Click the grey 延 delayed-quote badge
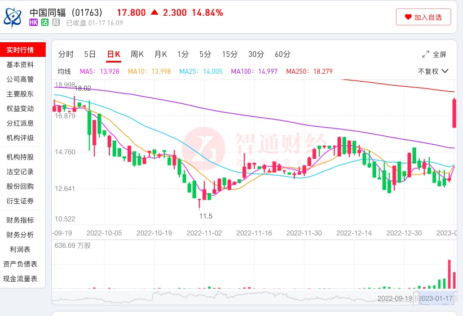The width and height of the screenshot is (463, 316). [x=56, y=23]
